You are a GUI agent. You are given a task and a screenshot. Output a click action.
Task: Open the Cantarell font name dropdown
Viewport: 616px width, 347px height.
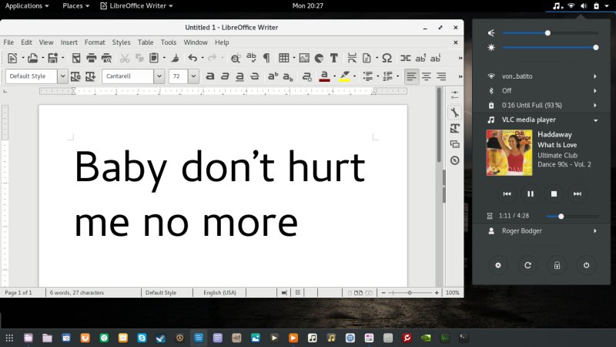tap(159, 76)
